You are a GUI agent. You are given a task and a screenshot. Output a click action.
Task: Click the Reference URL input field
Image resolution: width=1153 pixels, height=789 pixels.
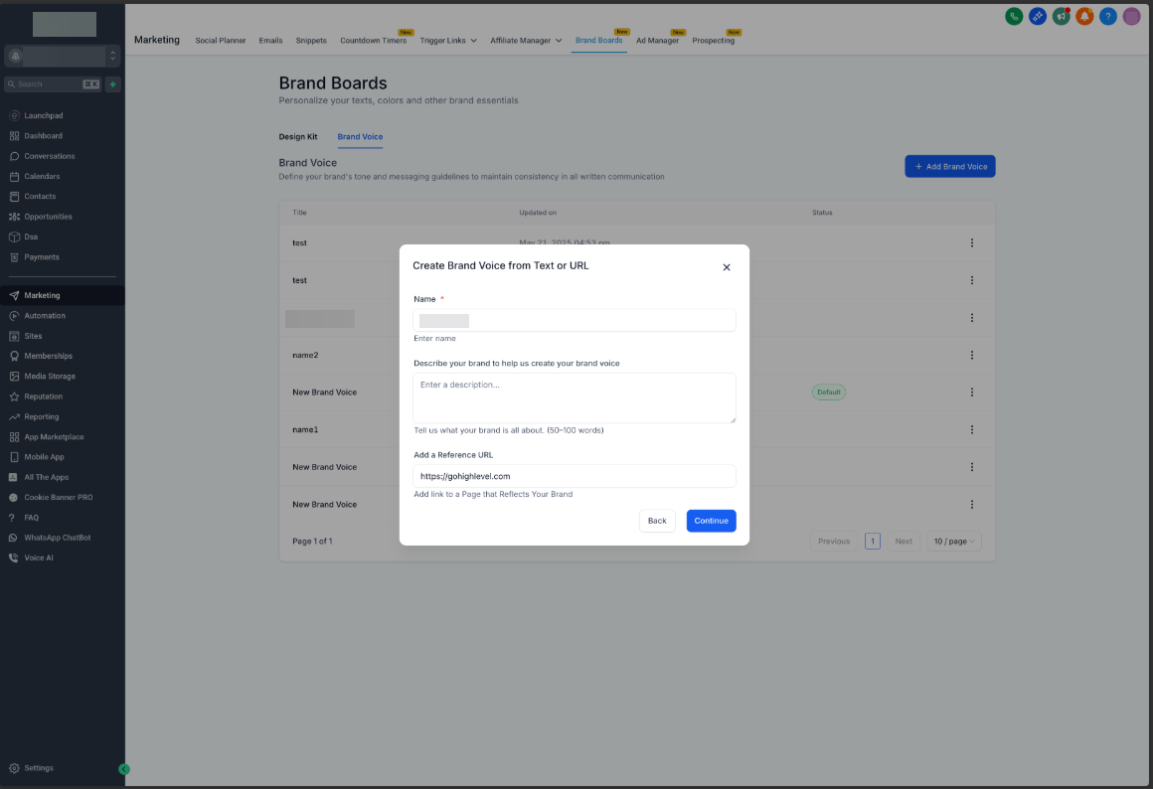pos(575,477)
